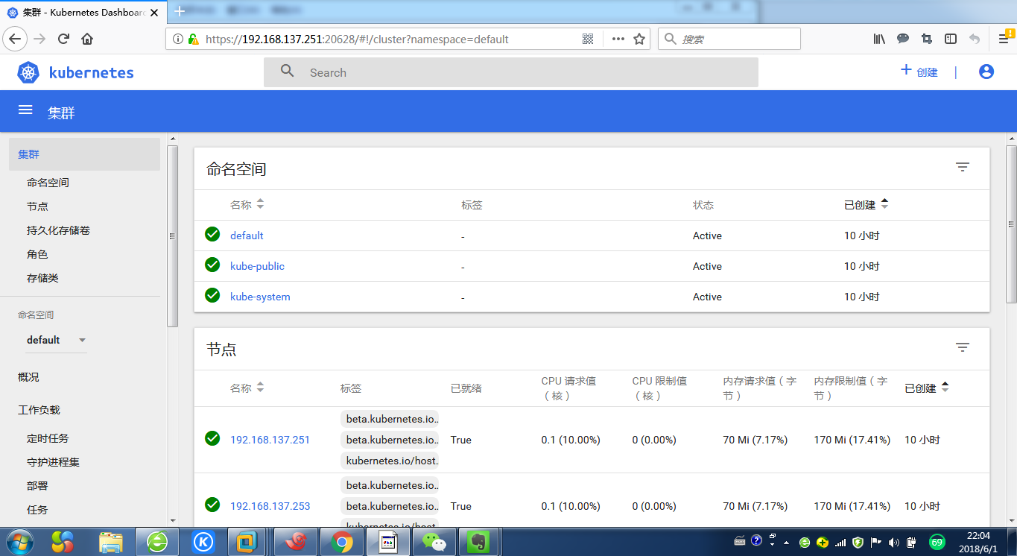
Task: Open the browser library icon
Action: coord(879,39)
